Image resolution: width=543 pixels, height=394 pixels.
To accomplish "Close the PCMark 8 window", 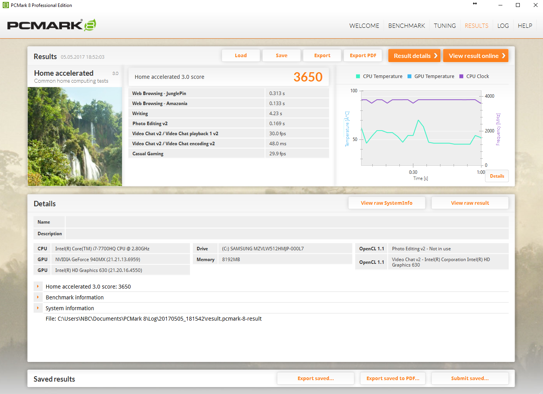I will tap(535, 5).
